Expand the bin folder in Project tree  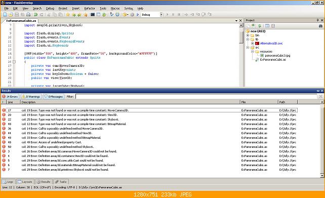(x=248, y=35)
